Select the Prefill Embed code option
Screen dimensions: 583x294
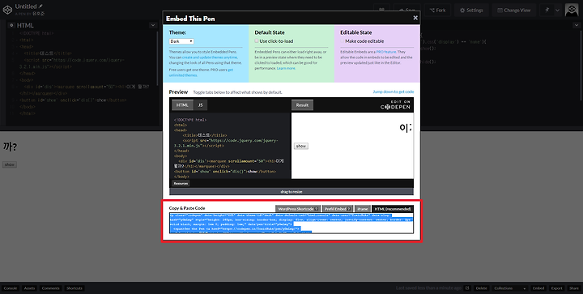(x=338, y=209)
